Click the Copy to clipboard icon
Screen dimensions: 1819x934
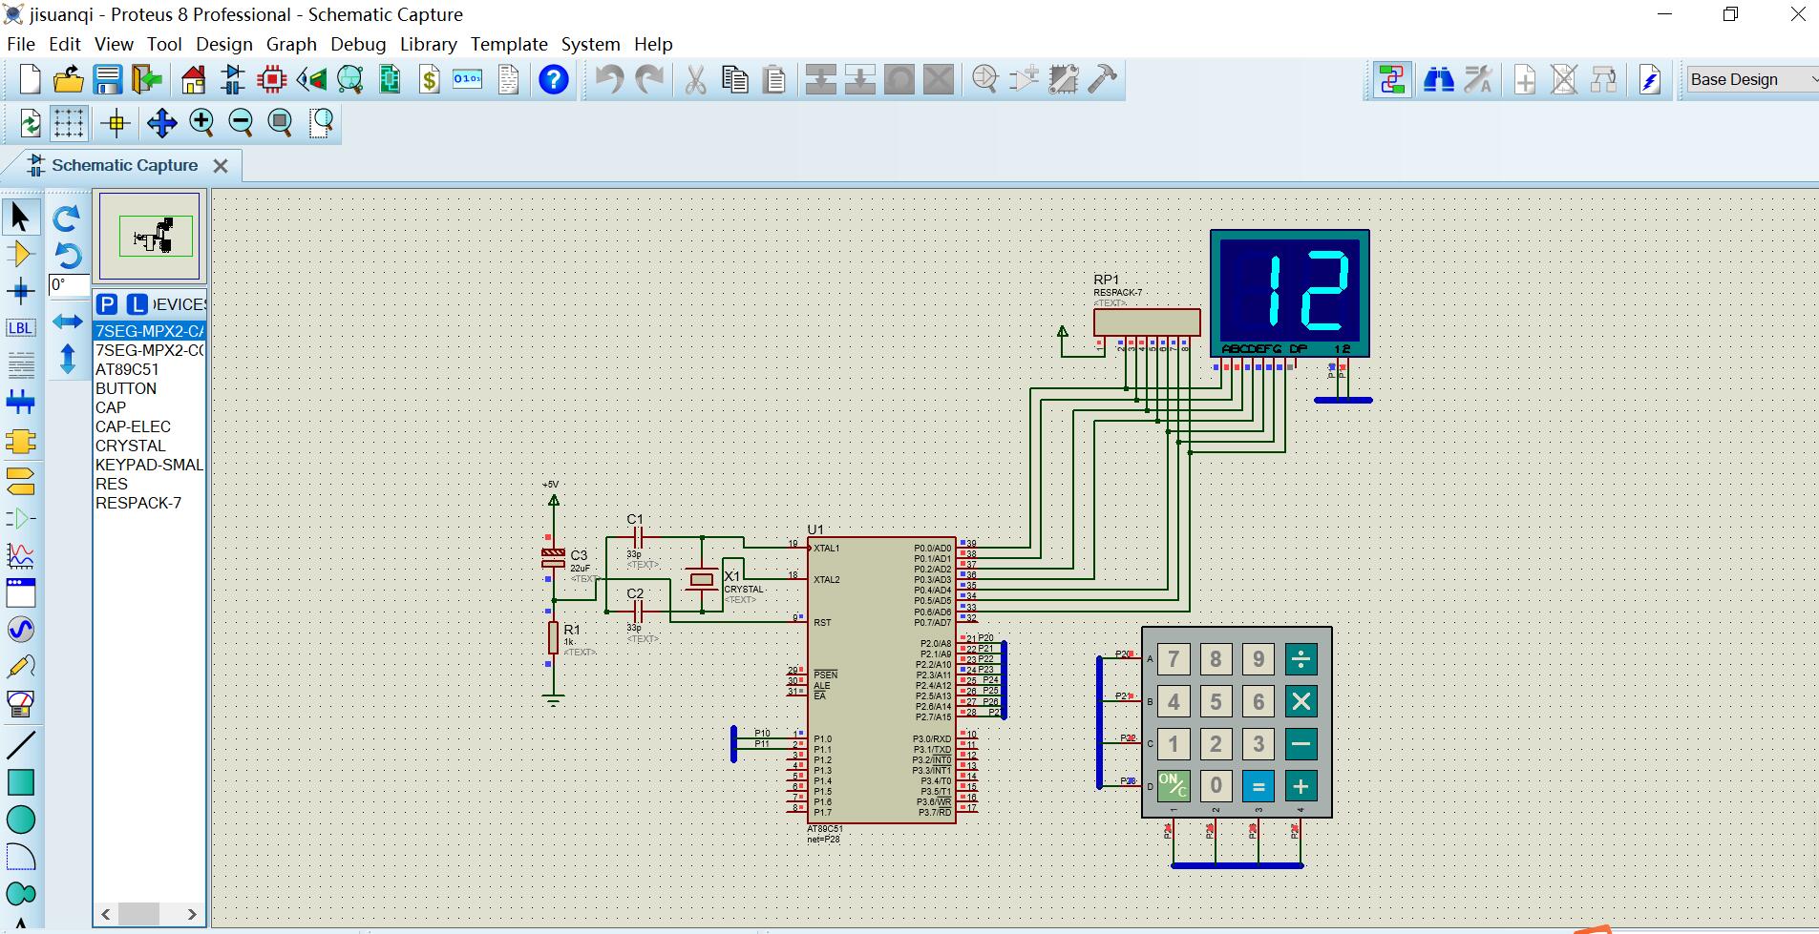coord(735,79)
